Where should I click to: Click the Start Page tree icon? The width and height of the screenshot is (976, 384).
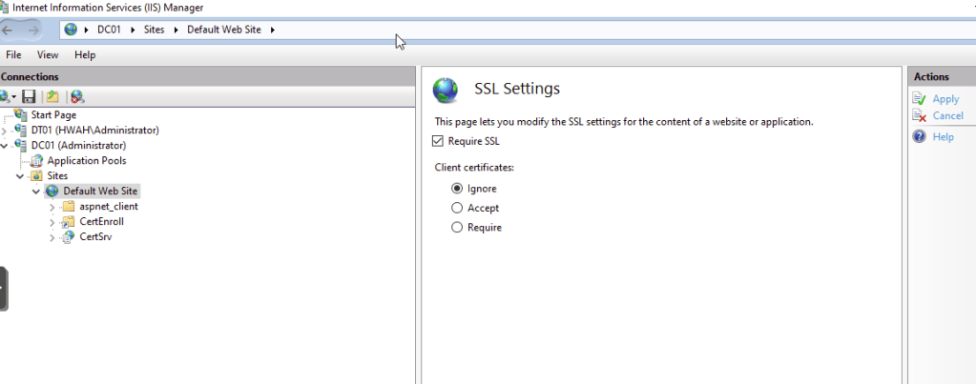[x=22, y=115]
